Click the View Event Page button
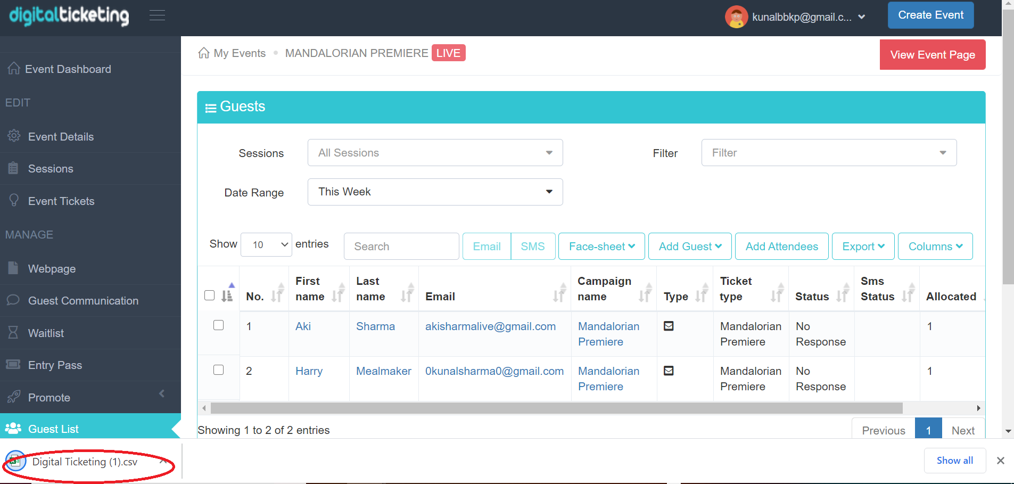Viewport: 1014px width, 484px height. pyautogui.click(x=933, y=54)
